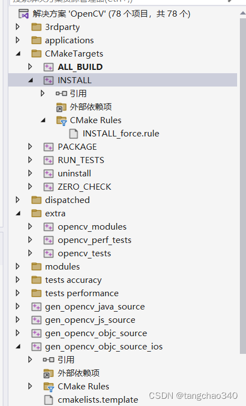The height and width of the screenshot is (406, 246).
Task: Select the ZERO_CHECK project label
Action: 84,187
